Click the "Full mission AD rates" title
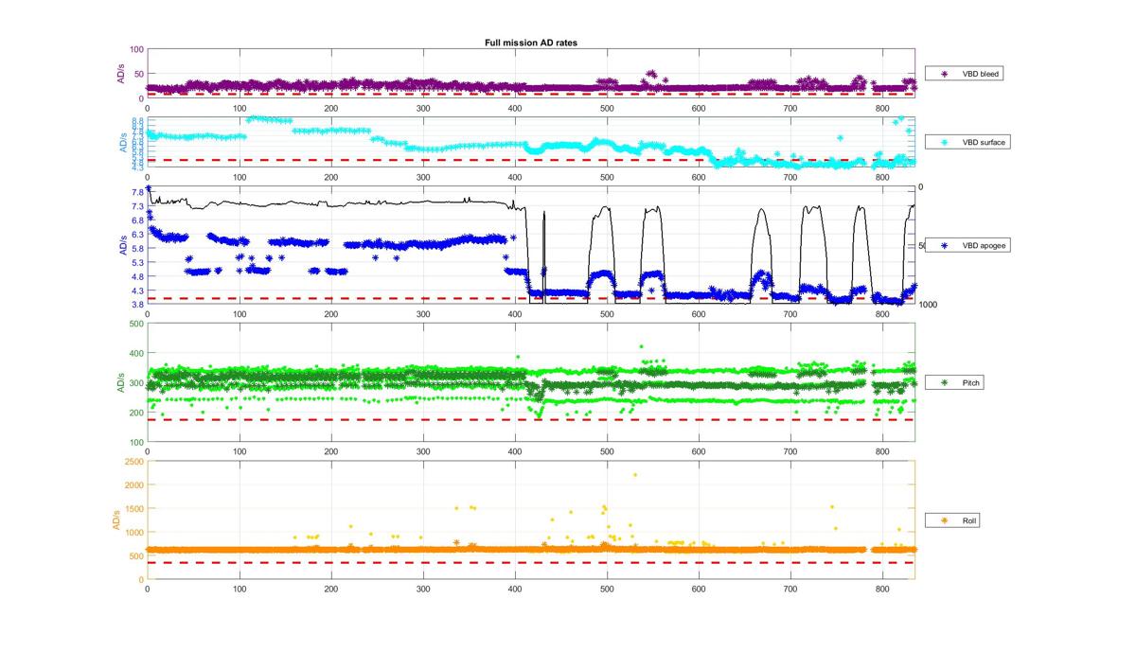The width and height of the screenshot is (1136, 651). 530,43
